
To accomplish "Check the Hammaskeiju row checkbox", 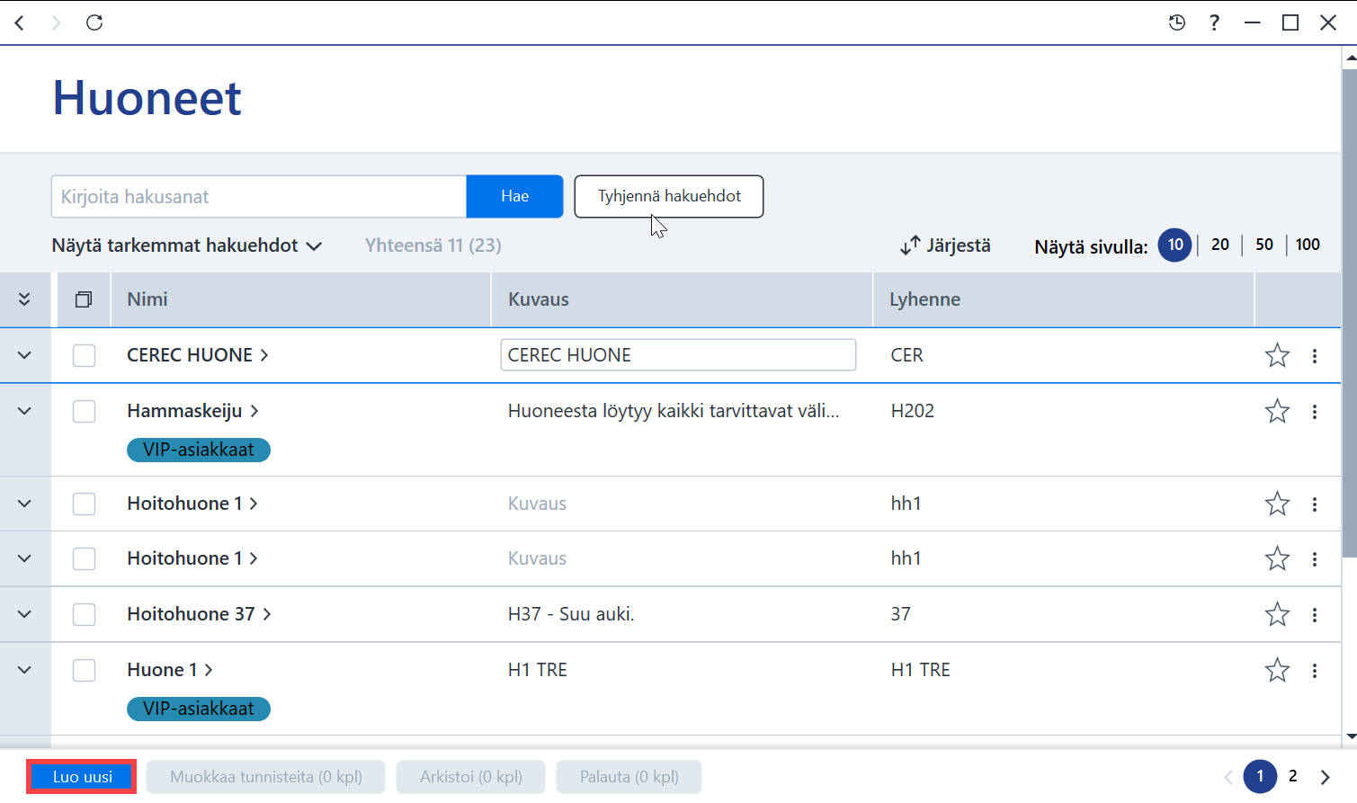I will (84, 411).
